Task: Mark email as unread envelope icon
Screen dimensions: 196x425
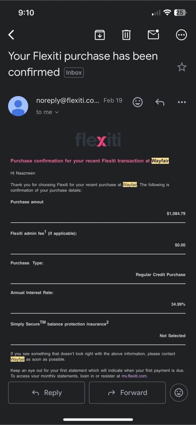Action: (x=153, y=35)
